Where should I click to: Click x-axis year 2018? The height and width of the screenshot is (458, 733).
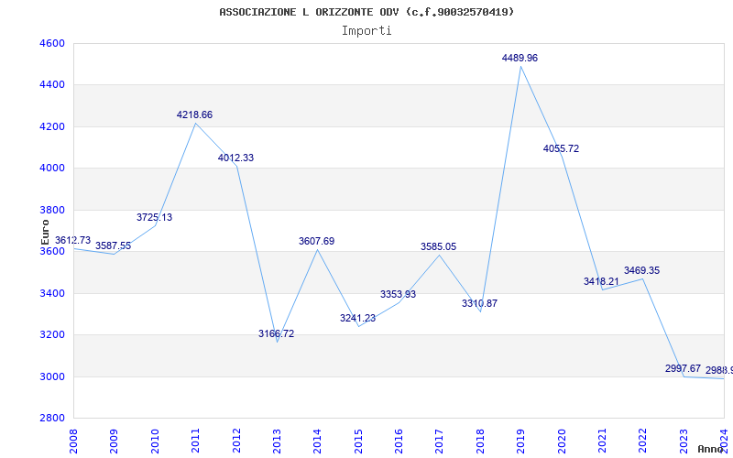click(480, 442)
